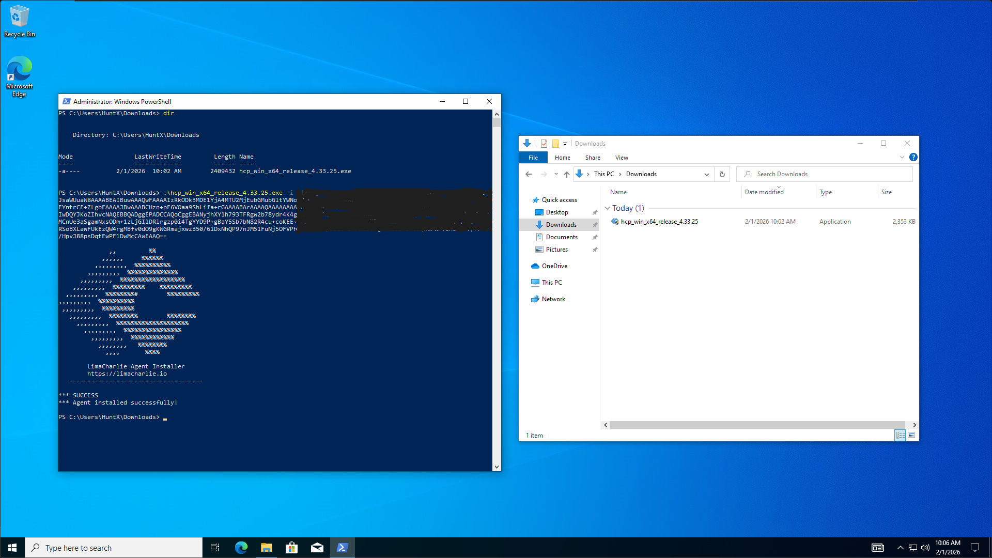The height and width of the screenshot is (558, 992).
Task: Open File Explorer from the taskbar
Action: (266, 548)
